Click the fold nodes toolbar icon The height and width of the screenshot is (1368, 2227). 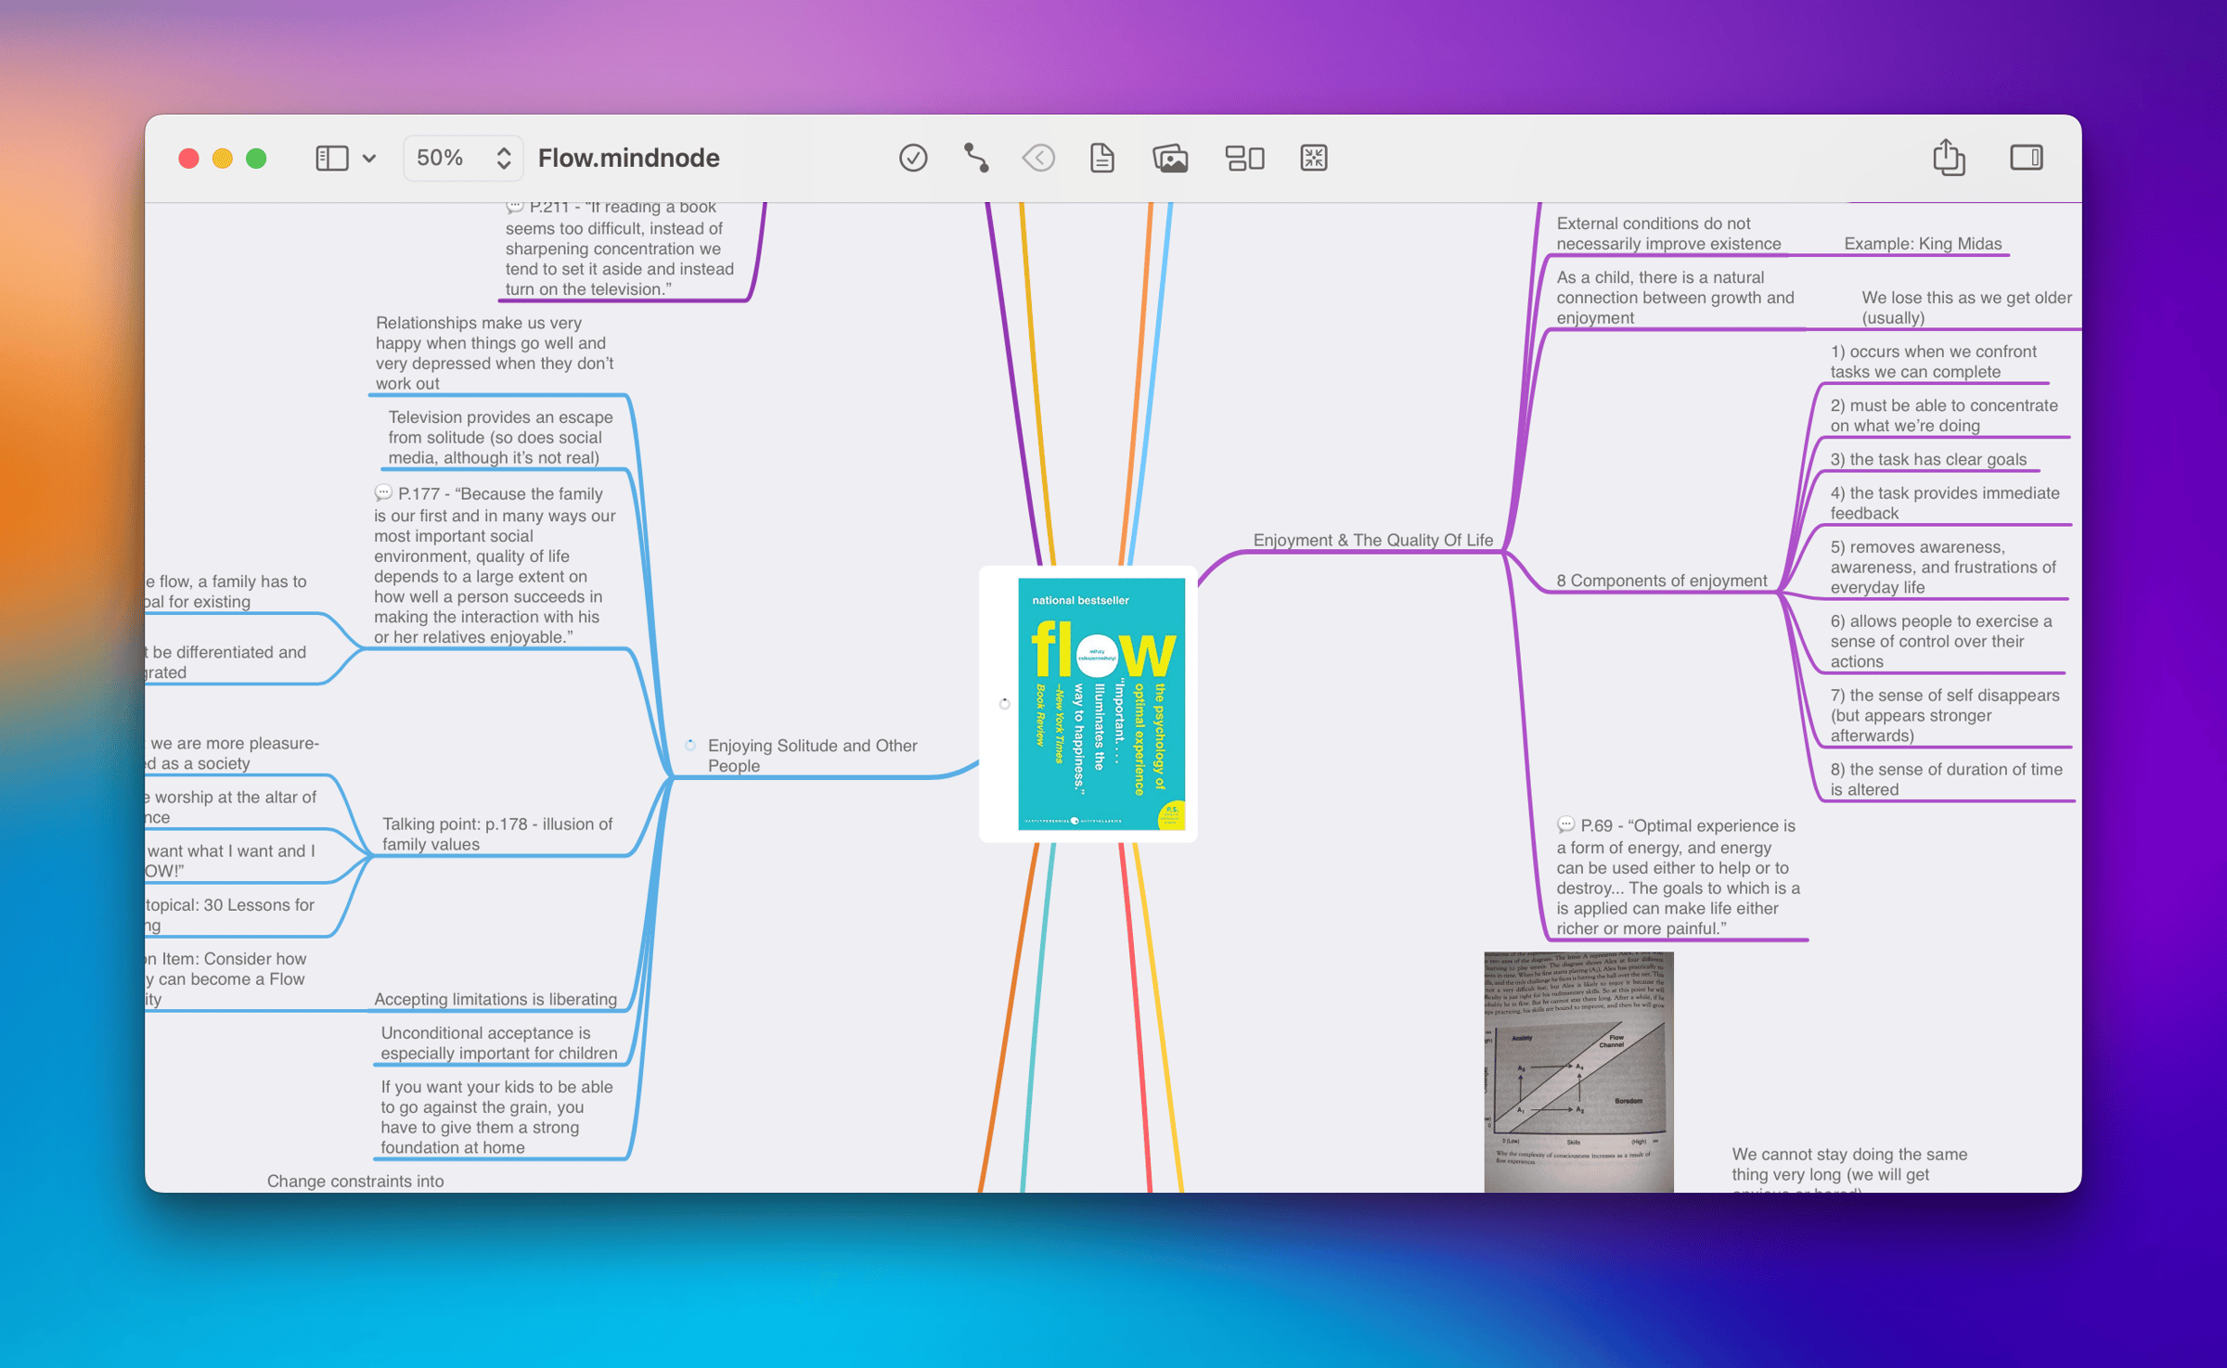1314,158
